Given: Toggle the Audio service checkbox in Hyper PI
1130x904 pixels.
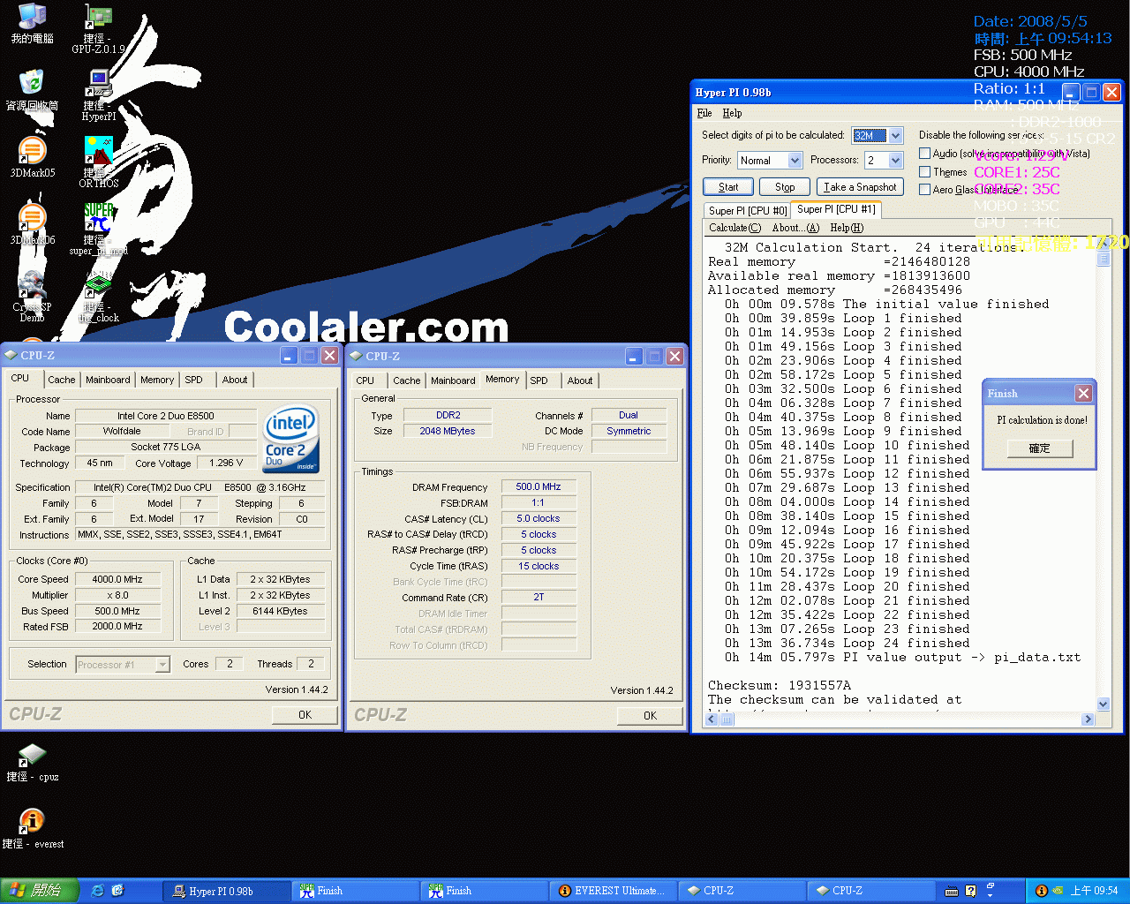Looking at the screenshot, I should (924, 153).
